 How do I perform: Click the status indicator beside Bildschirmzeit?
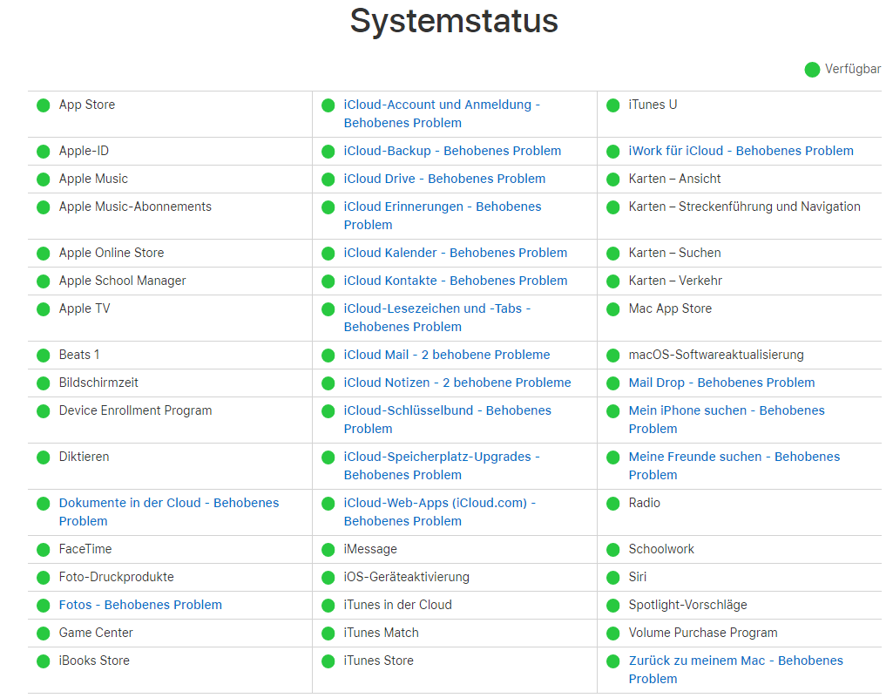[44, 383]
